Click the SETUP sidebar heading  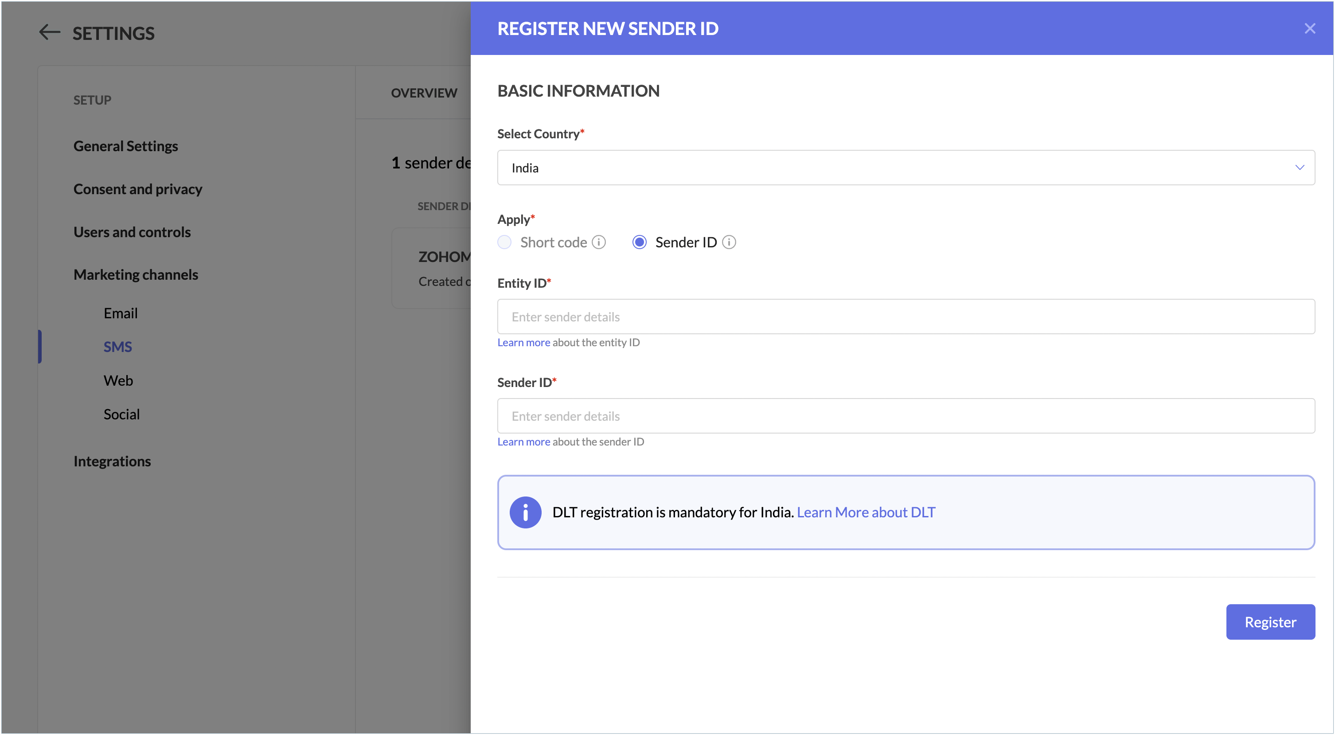tap(92, 100)
